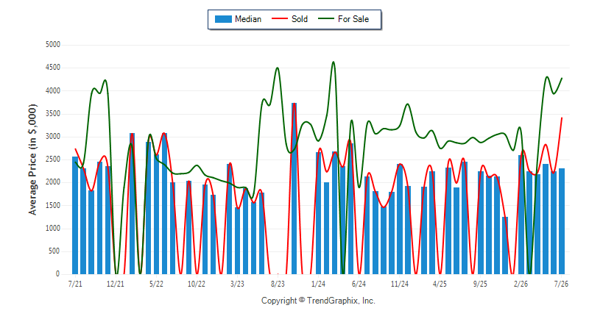Click the tallest Median bar after 8/23
Screen dimensions: 589x319
[x=294, y=189]
